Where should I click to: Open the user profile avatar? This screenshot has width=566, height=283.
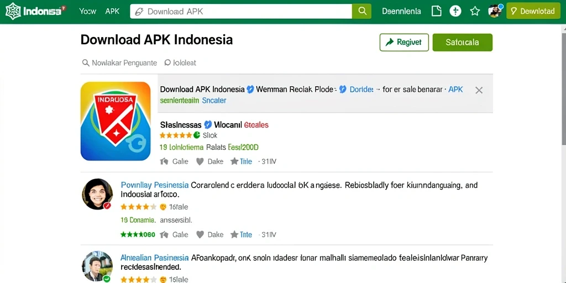tap(495, 11)
